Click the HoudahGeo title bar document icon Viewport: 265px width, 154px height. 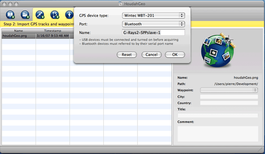(120, 4)
